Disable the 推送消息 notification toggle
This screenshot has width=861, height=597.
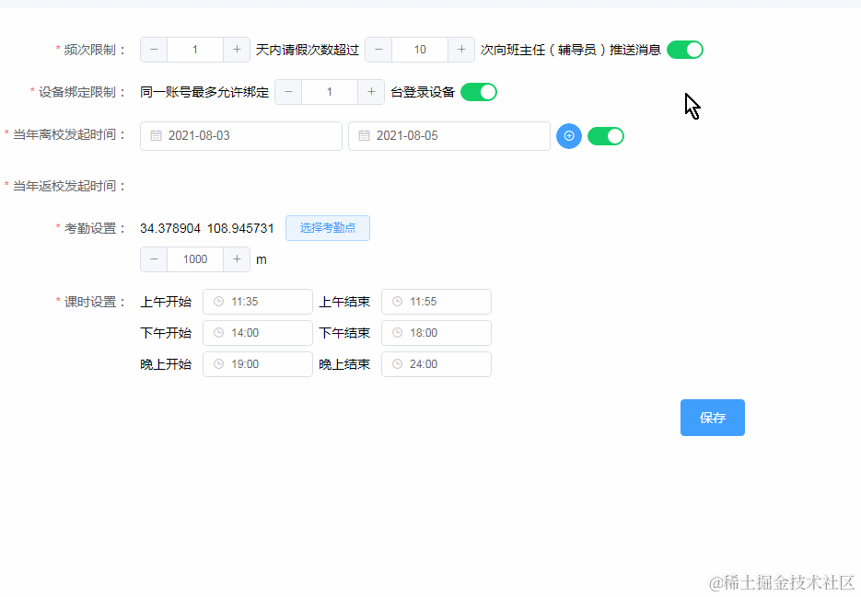684,49
